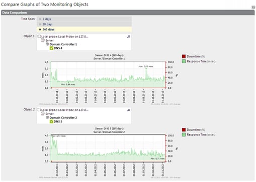This screenshot has height=182, width=256.
Task: Click the Server group icon in Object 1
Action: tap(43, 40)
